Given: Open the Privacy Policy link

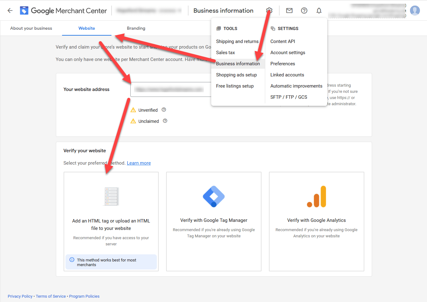Looking at the screenshot, I should (20, 296).
